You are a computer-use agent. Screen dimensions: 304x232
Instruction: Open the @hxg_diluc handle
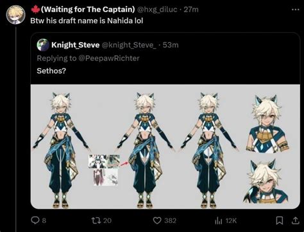click(157, 10)
